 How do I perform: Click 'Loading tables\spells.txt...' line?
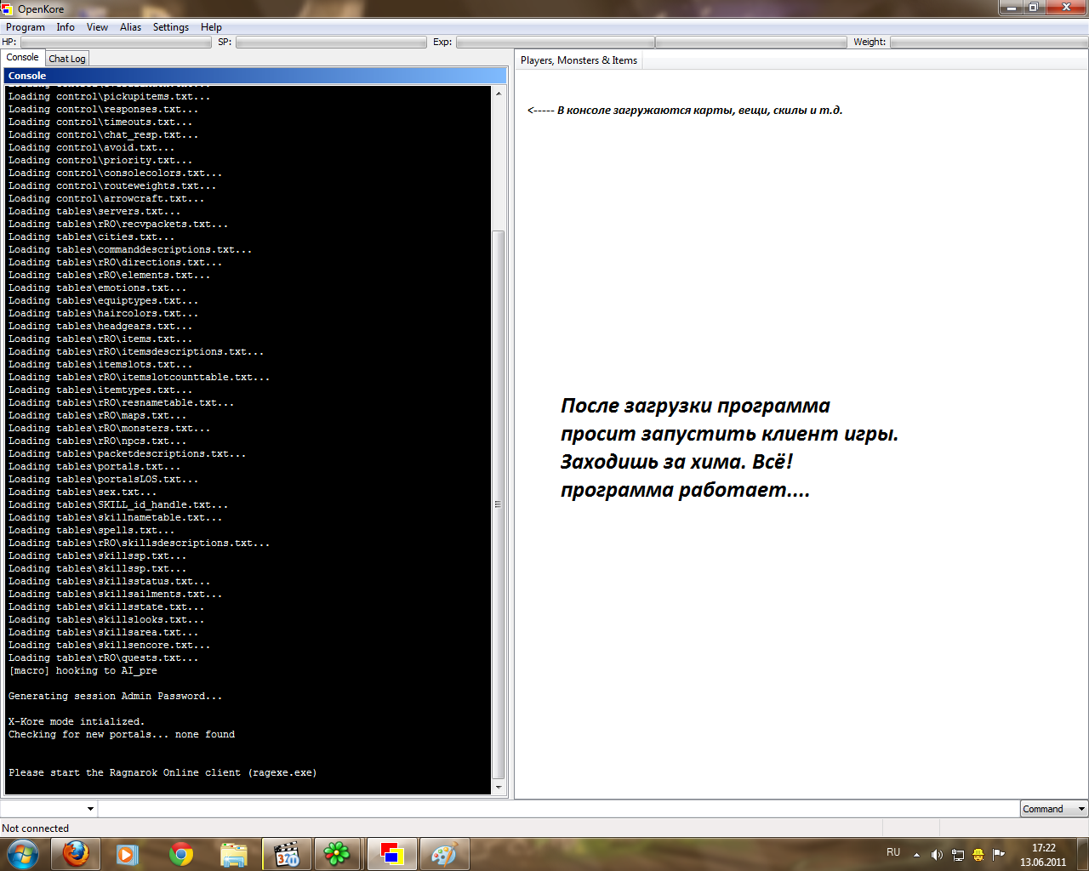point(91,530)
